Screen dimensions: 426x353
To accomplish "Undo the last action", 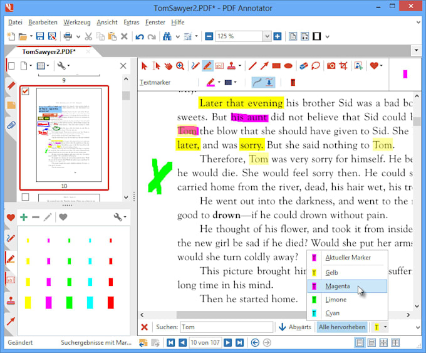I will coord(140,36).
